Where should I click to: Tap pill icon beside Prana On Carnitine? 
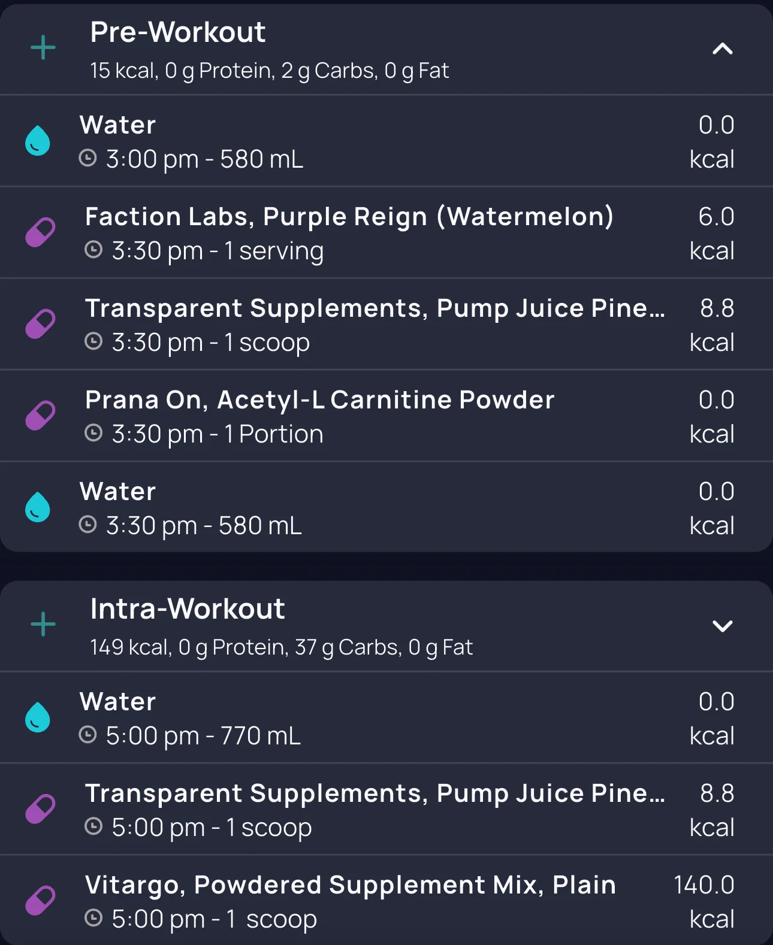pos(40,416)
